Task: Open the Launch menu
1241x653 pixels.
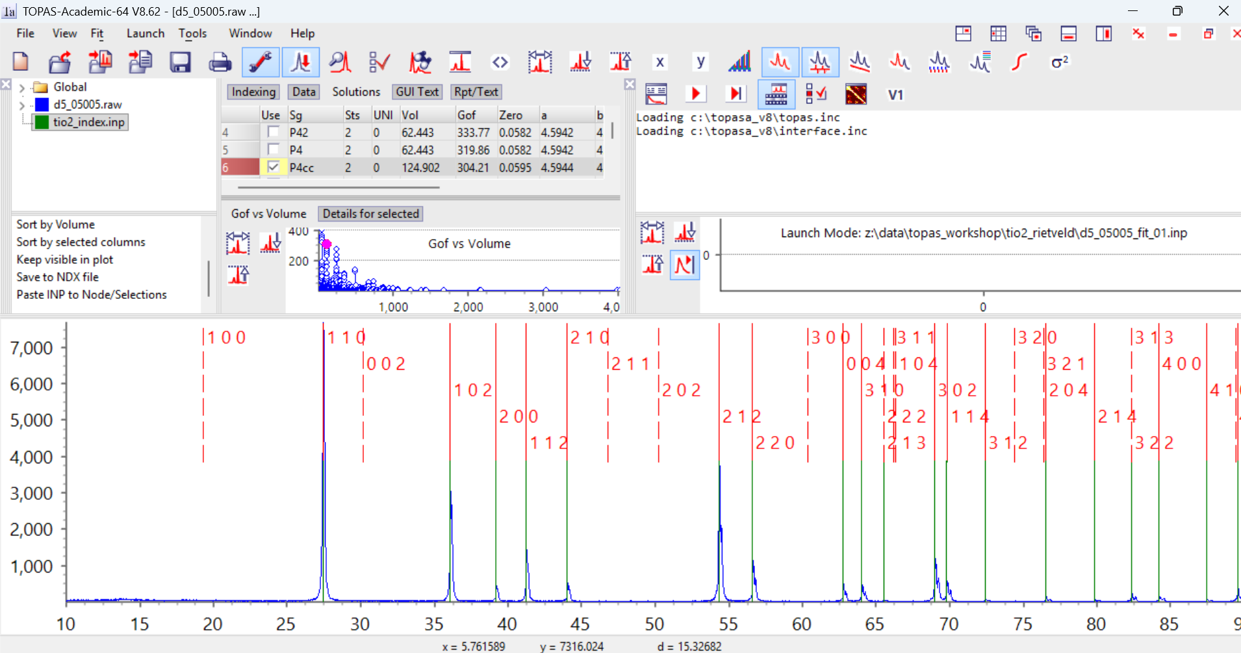Action: (x=145, y=33)
